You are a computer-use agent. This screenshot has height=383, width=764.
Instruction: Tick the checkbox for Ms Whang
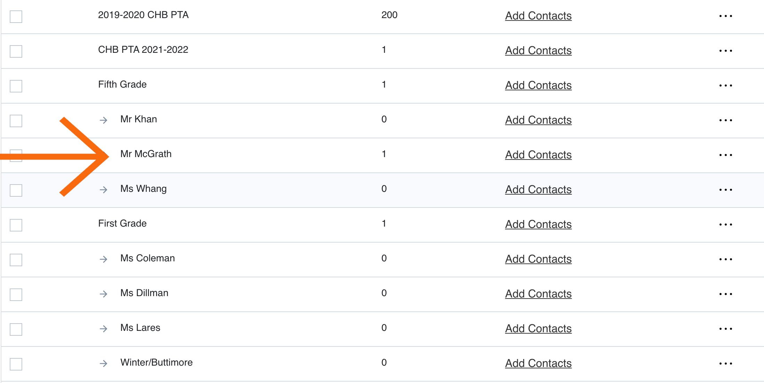[16, 190]
